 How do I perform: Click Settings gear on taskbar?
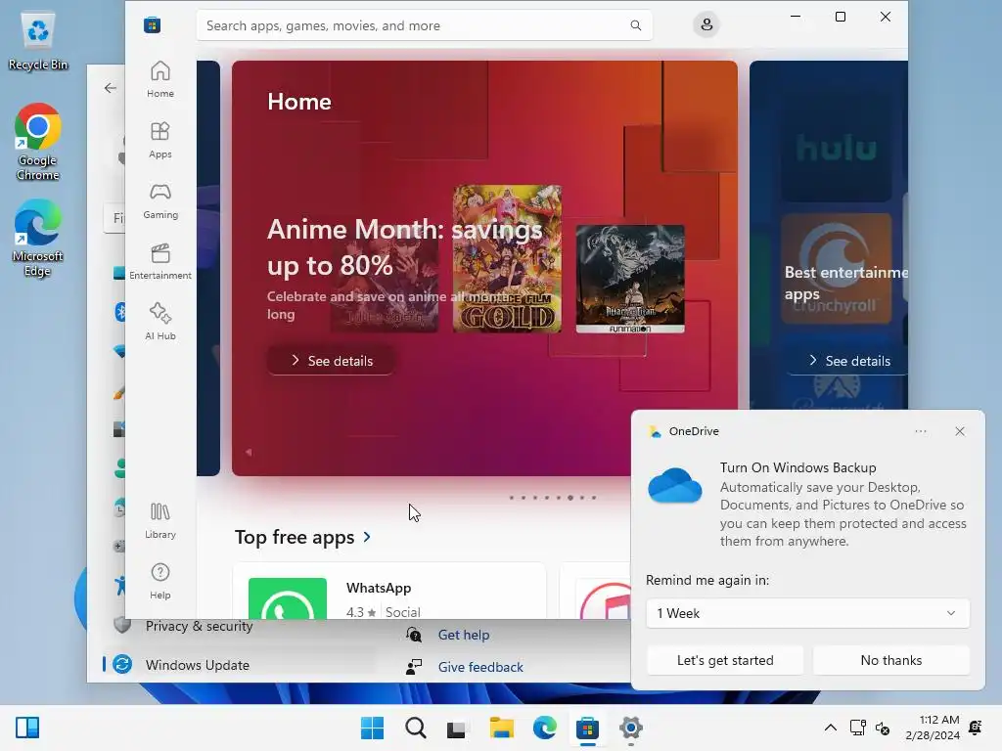[x=631, y=728]
